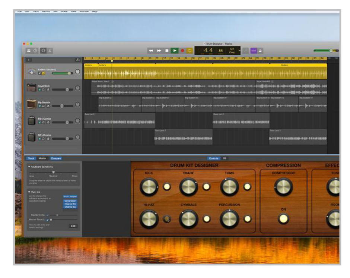
Task: Enable the Master Reverb checkbox
Action: [x=48, y=220]
